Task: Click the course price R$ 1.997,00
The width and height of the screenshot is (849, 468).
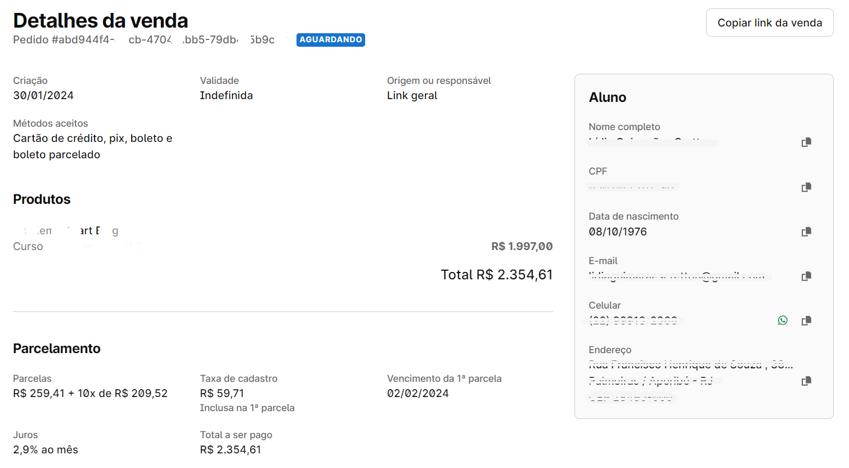Action: [522, 247]
